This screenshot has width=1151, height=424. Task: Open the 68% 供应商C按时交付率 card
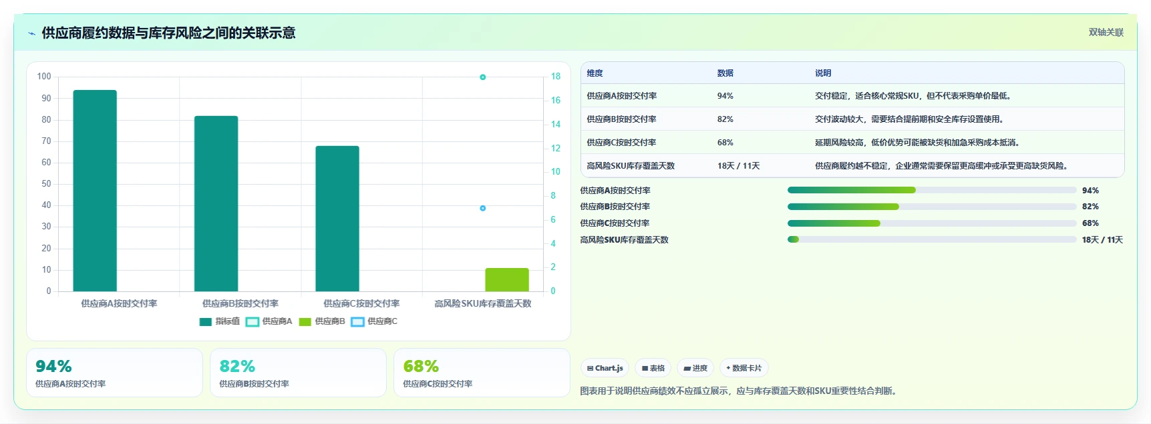(482, 373)
